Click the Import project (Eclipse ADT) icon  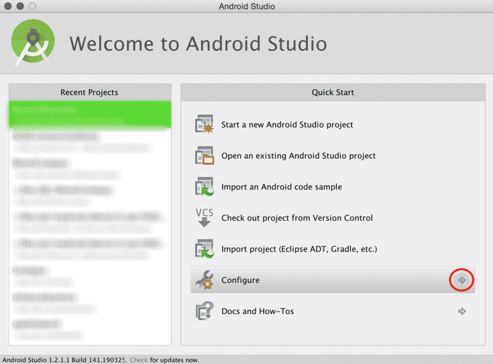pos(204,249)
